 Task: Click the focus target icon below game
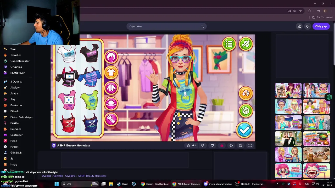[x=231, y=145]
